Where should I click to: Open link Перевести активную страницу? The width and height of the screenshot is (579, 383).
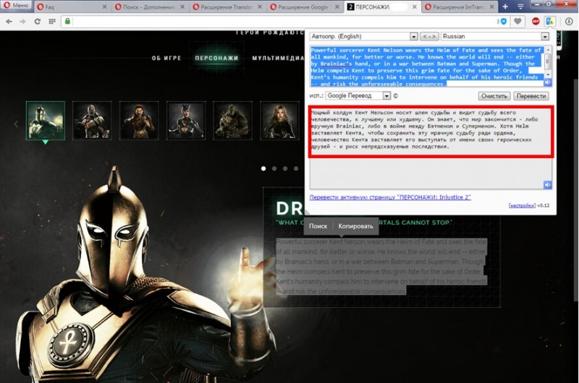tap(390, 197)
